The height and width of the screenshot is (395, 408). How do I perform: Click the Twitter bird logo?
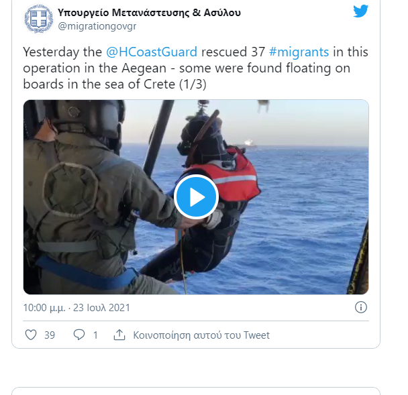click(360, 11)
